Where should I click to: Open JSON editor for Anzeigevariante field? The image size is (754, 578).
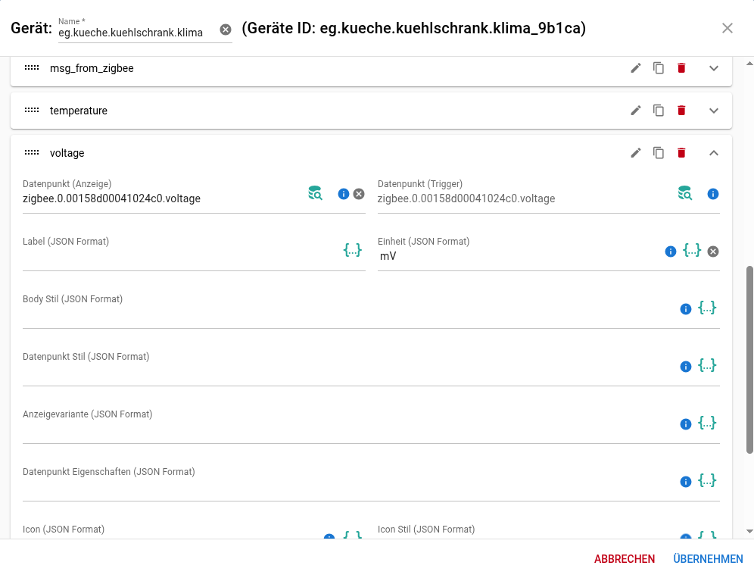coord(707,423)
